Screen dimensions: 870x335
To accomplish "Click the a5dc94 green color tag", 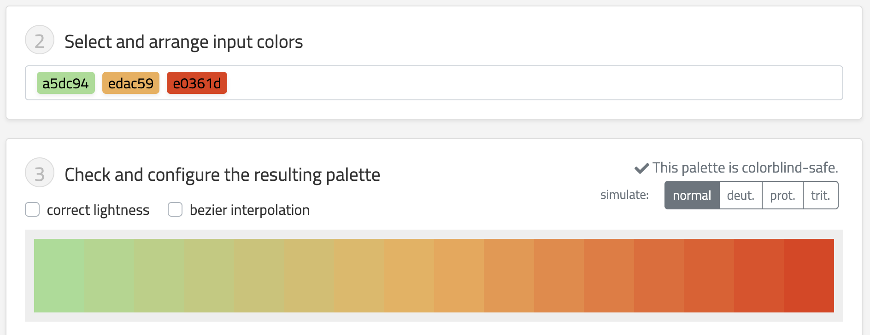I will coord(65,83).
